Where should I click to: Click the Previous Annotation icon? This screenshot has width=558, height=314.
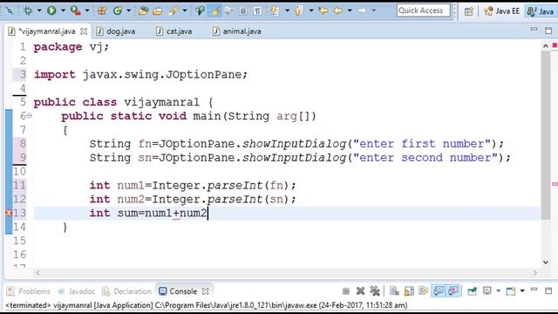click(298, 11)
